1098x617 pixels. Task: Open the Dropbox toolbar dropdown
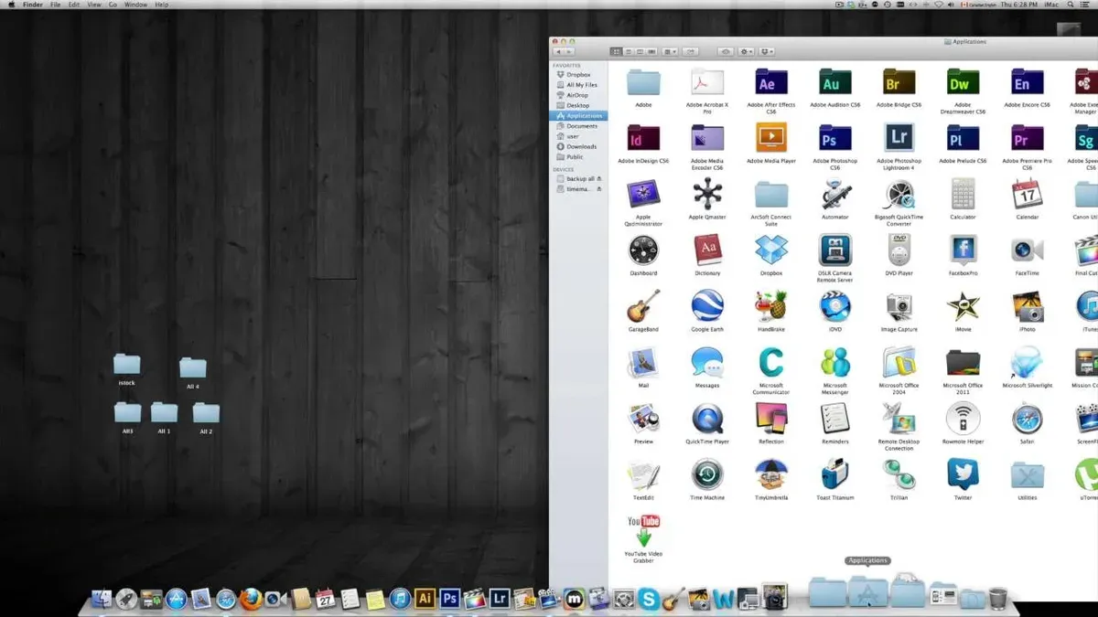767,52
